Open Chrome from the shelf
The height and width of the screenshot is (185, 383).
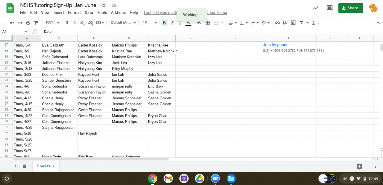point(153,178)
